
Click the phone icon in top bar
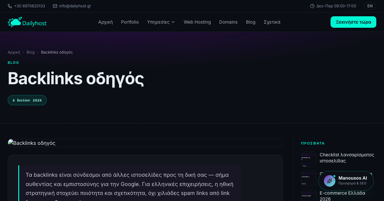(x=10, y=6)
